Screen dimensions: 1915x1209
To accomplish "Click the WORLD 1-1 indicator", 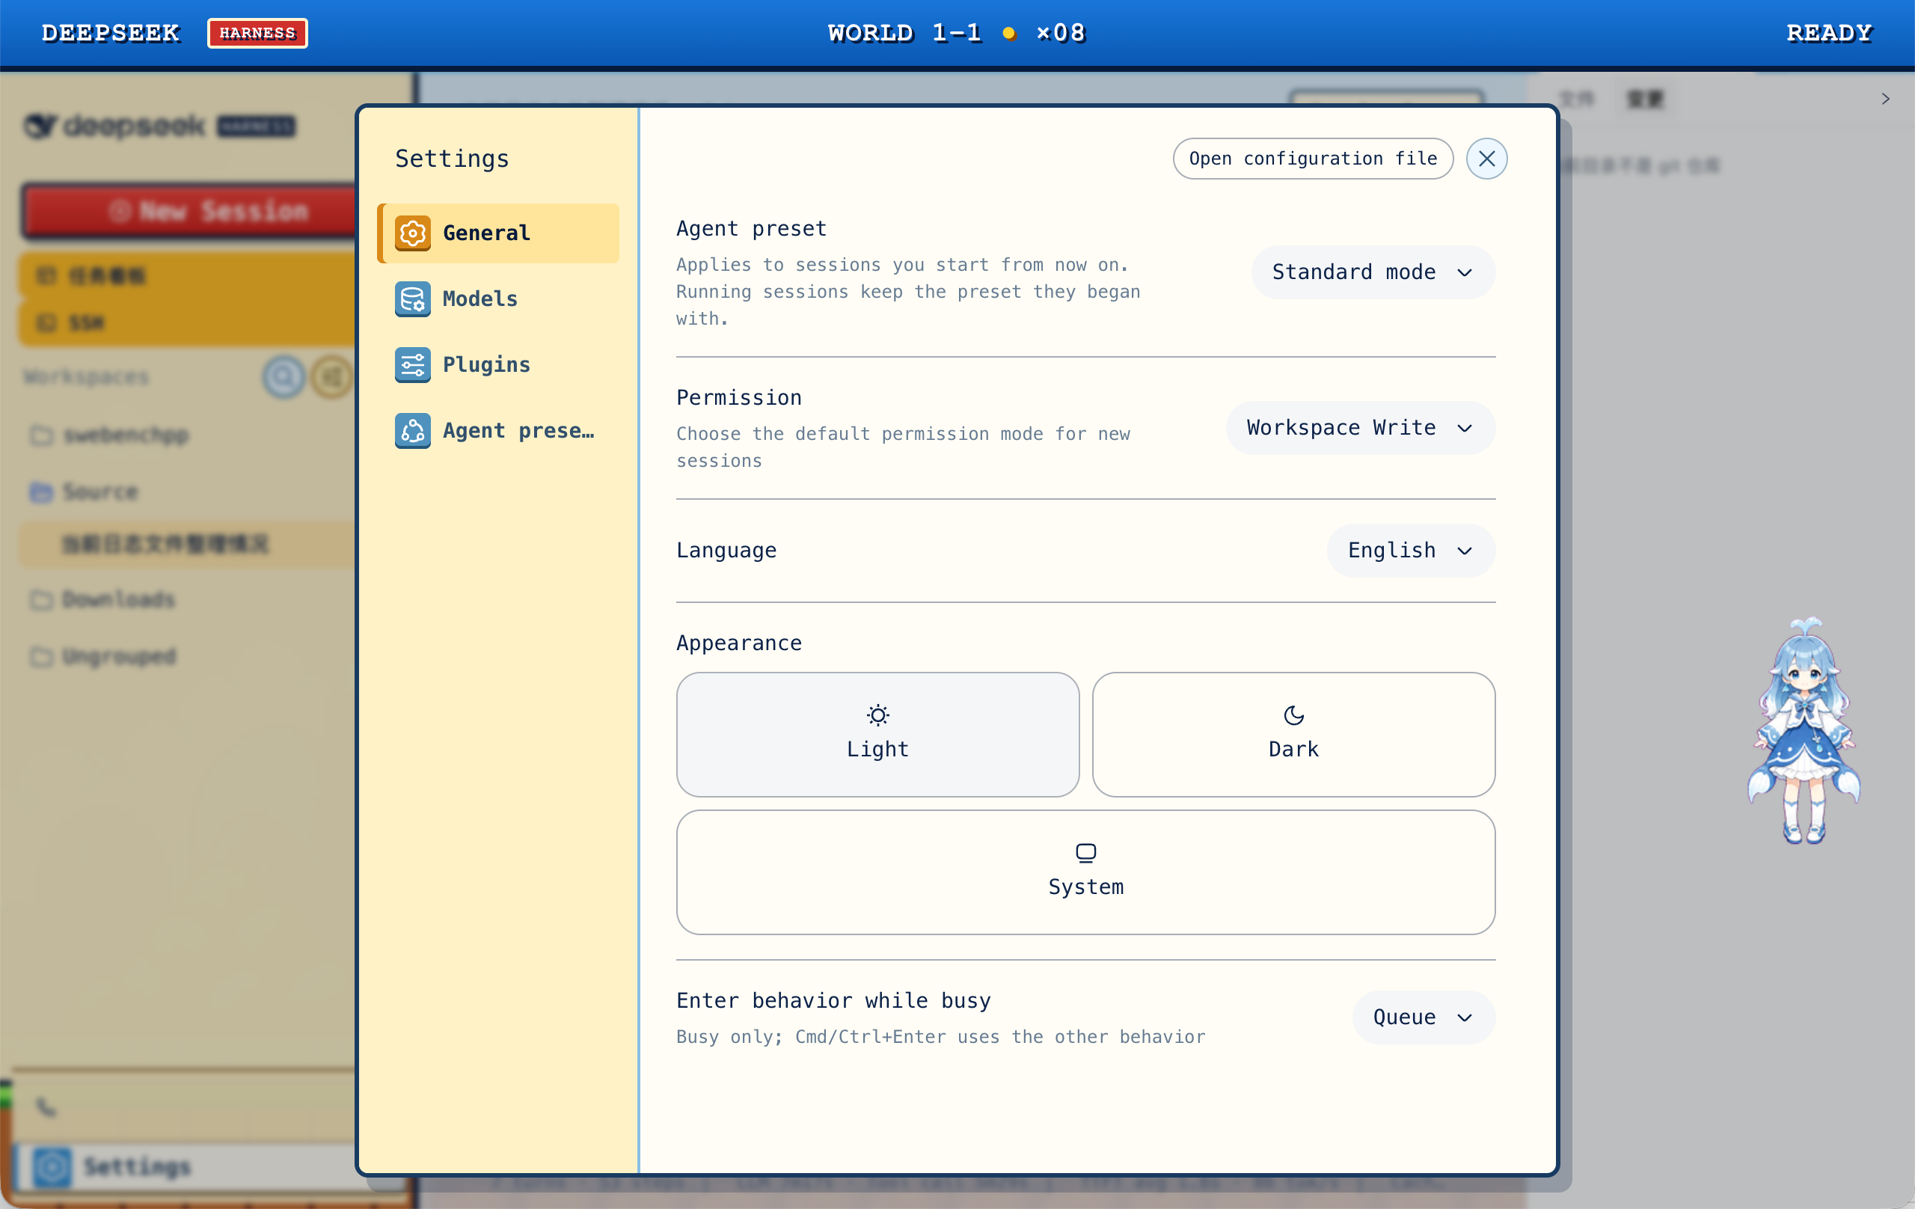I will pos(905,34).
